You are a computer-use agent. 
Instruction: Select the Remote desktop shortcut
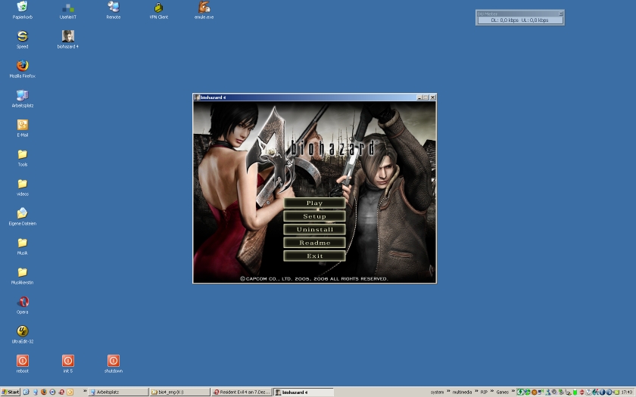(x=113, y=10)
